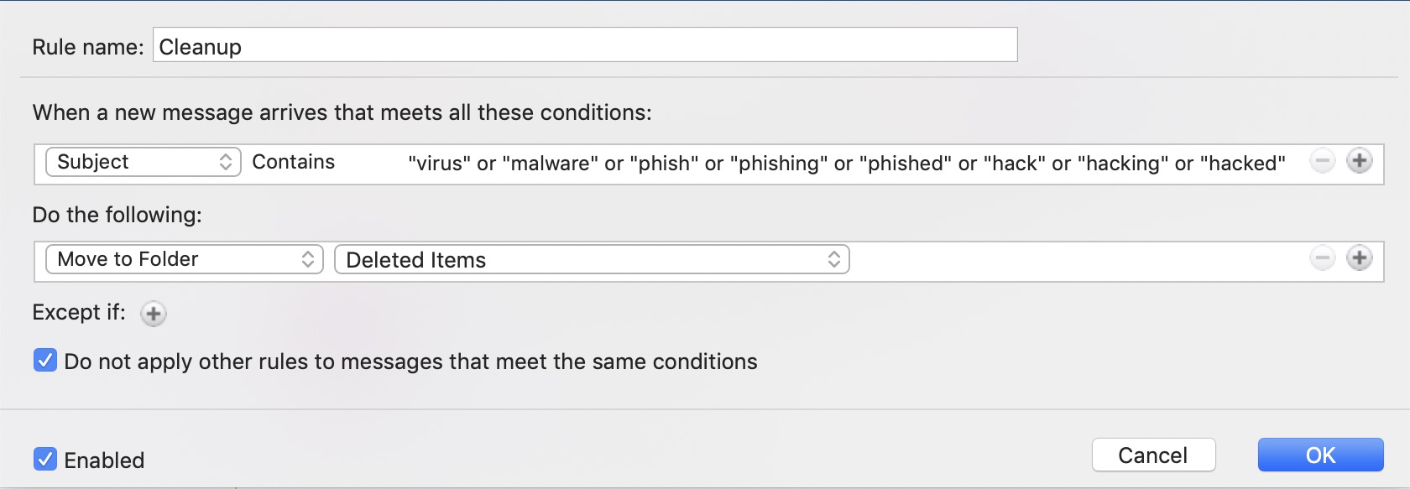Click the 'Except if:' label text

[x=79, y=312]
